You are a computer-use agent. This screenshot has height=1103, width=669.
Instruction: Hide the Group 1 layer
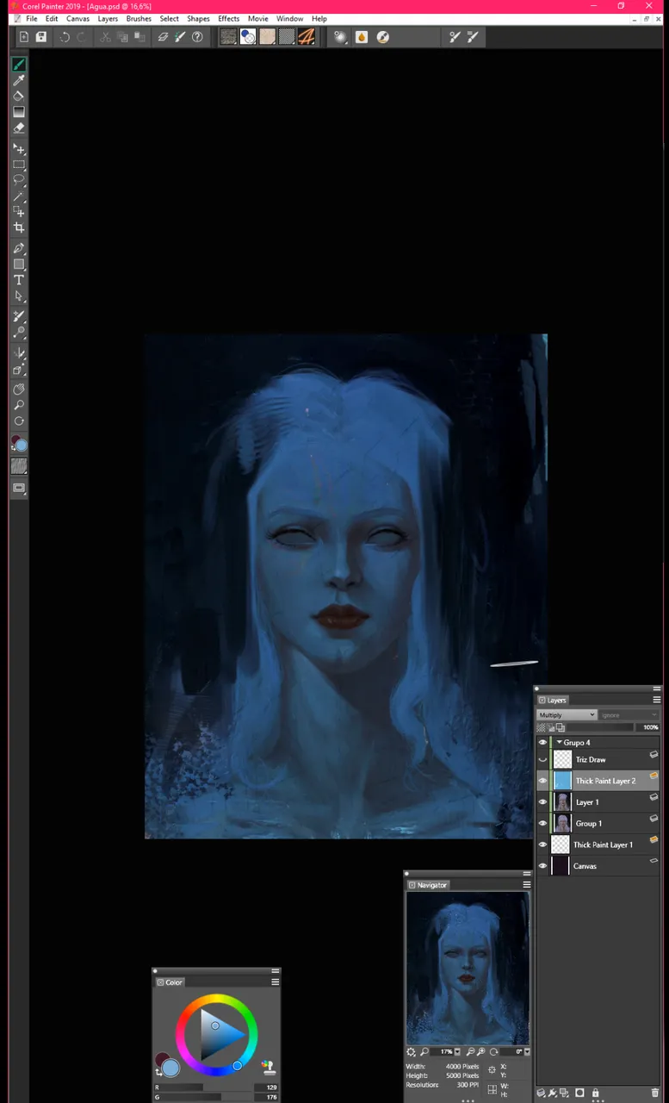click(x=542, y=823)
